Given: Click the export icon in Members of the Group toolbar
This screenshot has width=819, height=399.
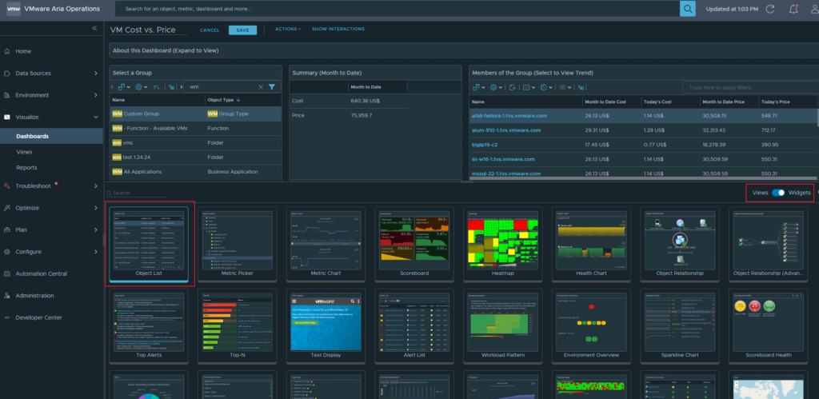Looking at the screenshot, I should (x=513, y=87).
